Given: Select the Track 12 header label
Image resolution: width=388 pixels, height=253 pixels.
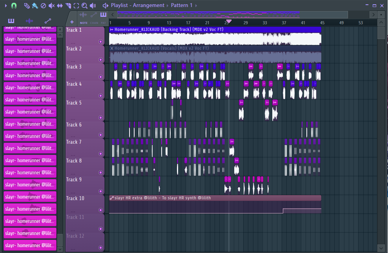Looking at the screenshot, I should pos(75,236).
